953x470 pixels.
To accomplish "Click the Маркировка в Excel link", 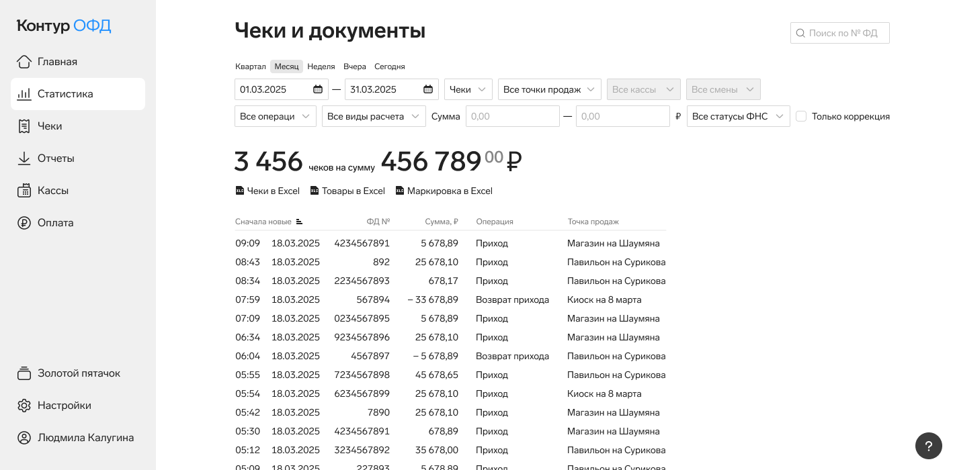I will [x=444, y=191].
